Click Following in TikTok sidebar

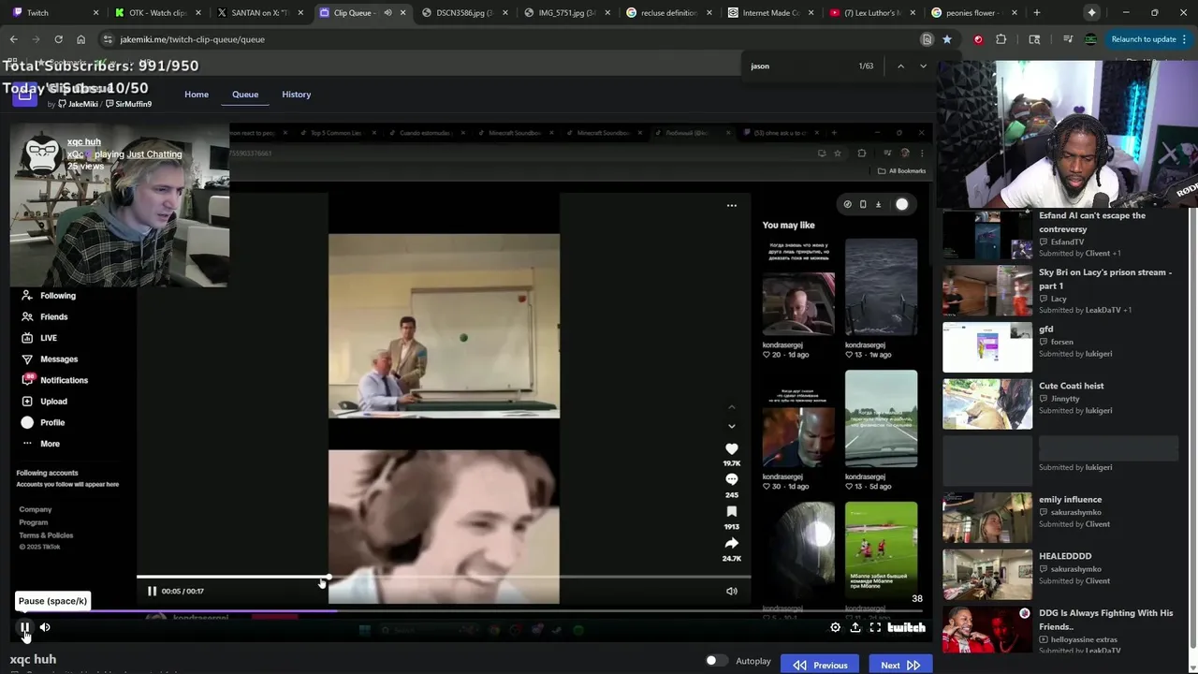pos(49,296)
